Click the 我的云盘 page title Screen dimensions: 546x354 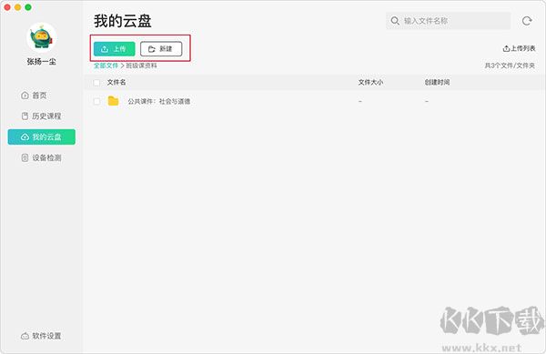[123, 21]
